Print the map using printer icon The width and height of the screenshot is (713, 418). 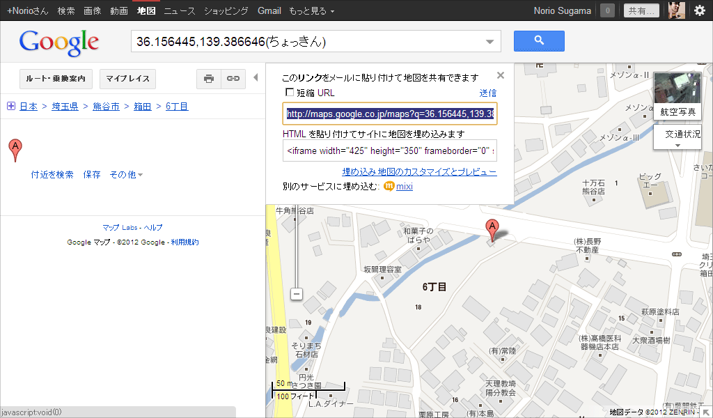pos(209,79)
